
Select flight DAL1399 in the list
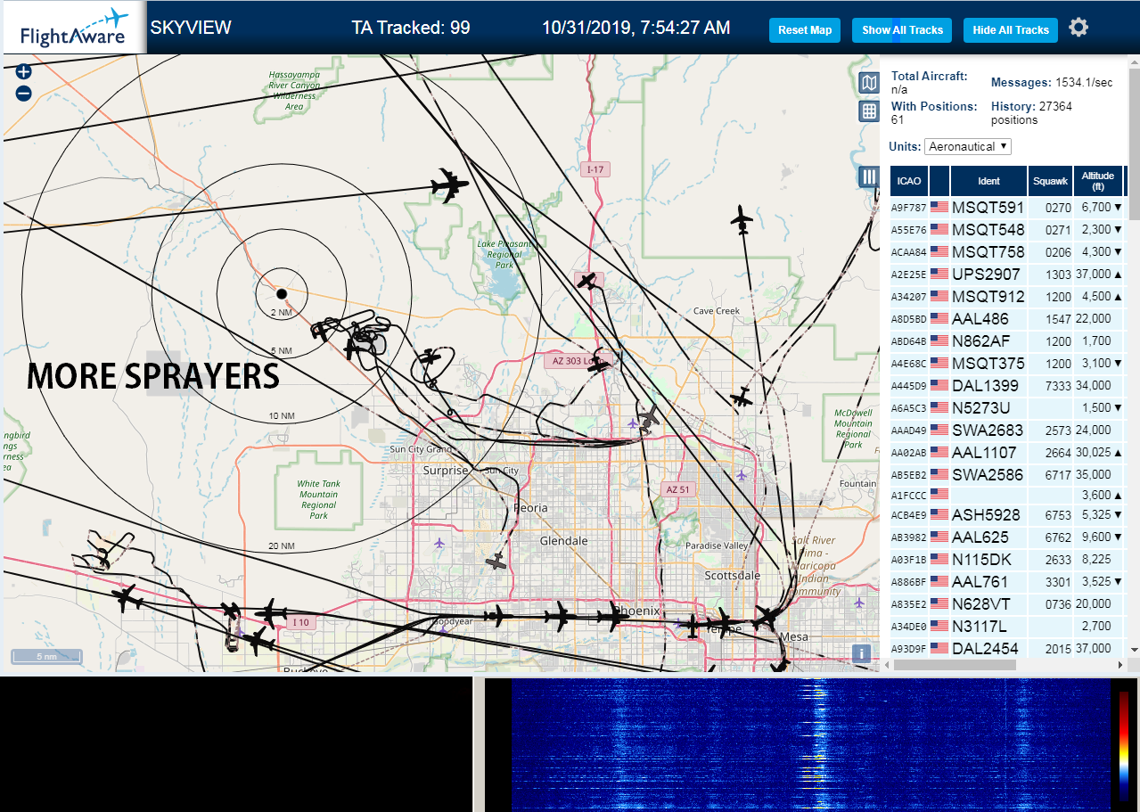(x=1007, y=385)
